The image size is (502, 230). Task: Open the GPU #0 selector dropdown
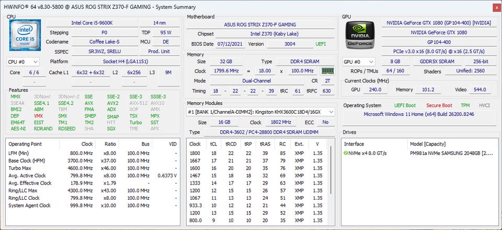point(359,62)
